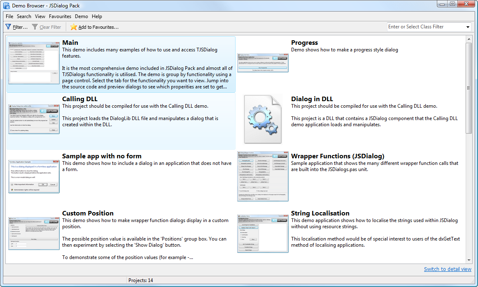
Task: Open the Demo menu
Action: point(81,16)
